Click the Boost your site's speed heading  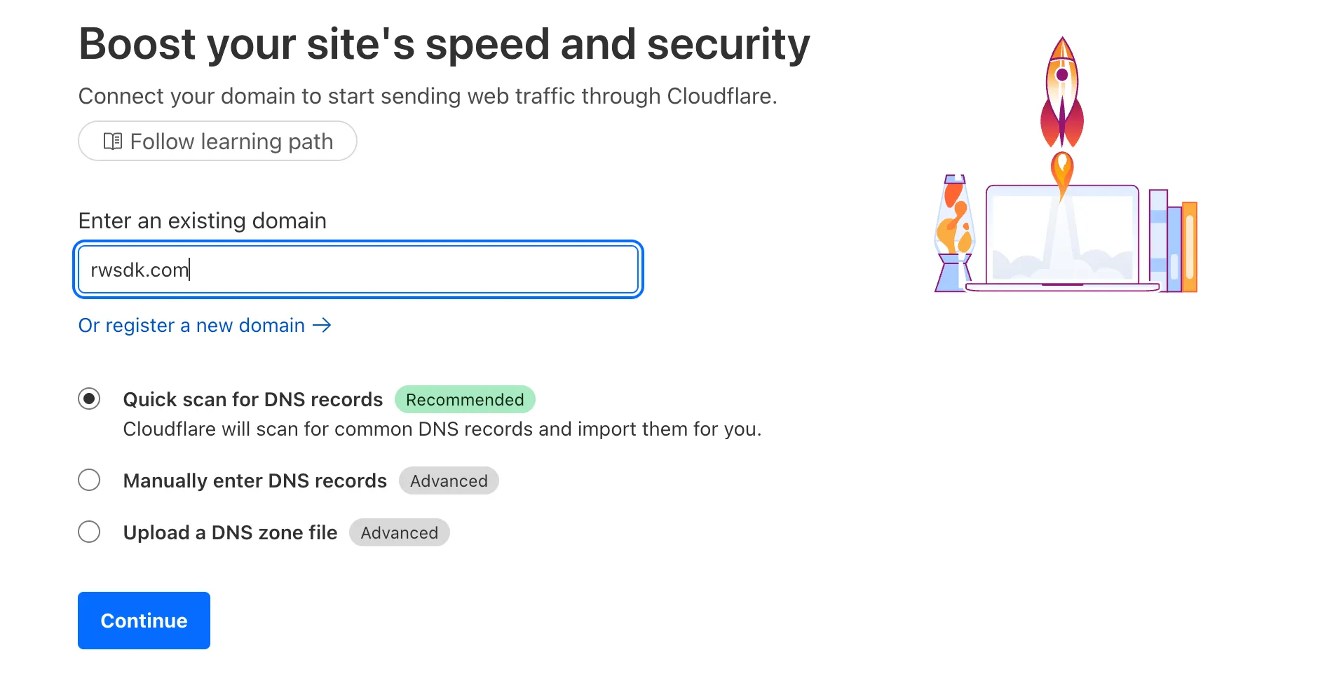coord(444,44)
